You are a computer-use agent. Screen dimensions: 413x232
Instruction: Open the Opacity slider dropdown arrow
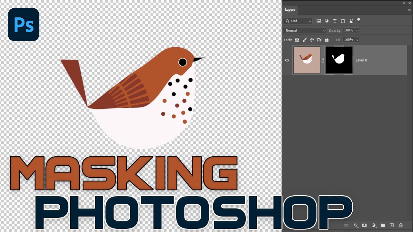[x=357, y=31]
